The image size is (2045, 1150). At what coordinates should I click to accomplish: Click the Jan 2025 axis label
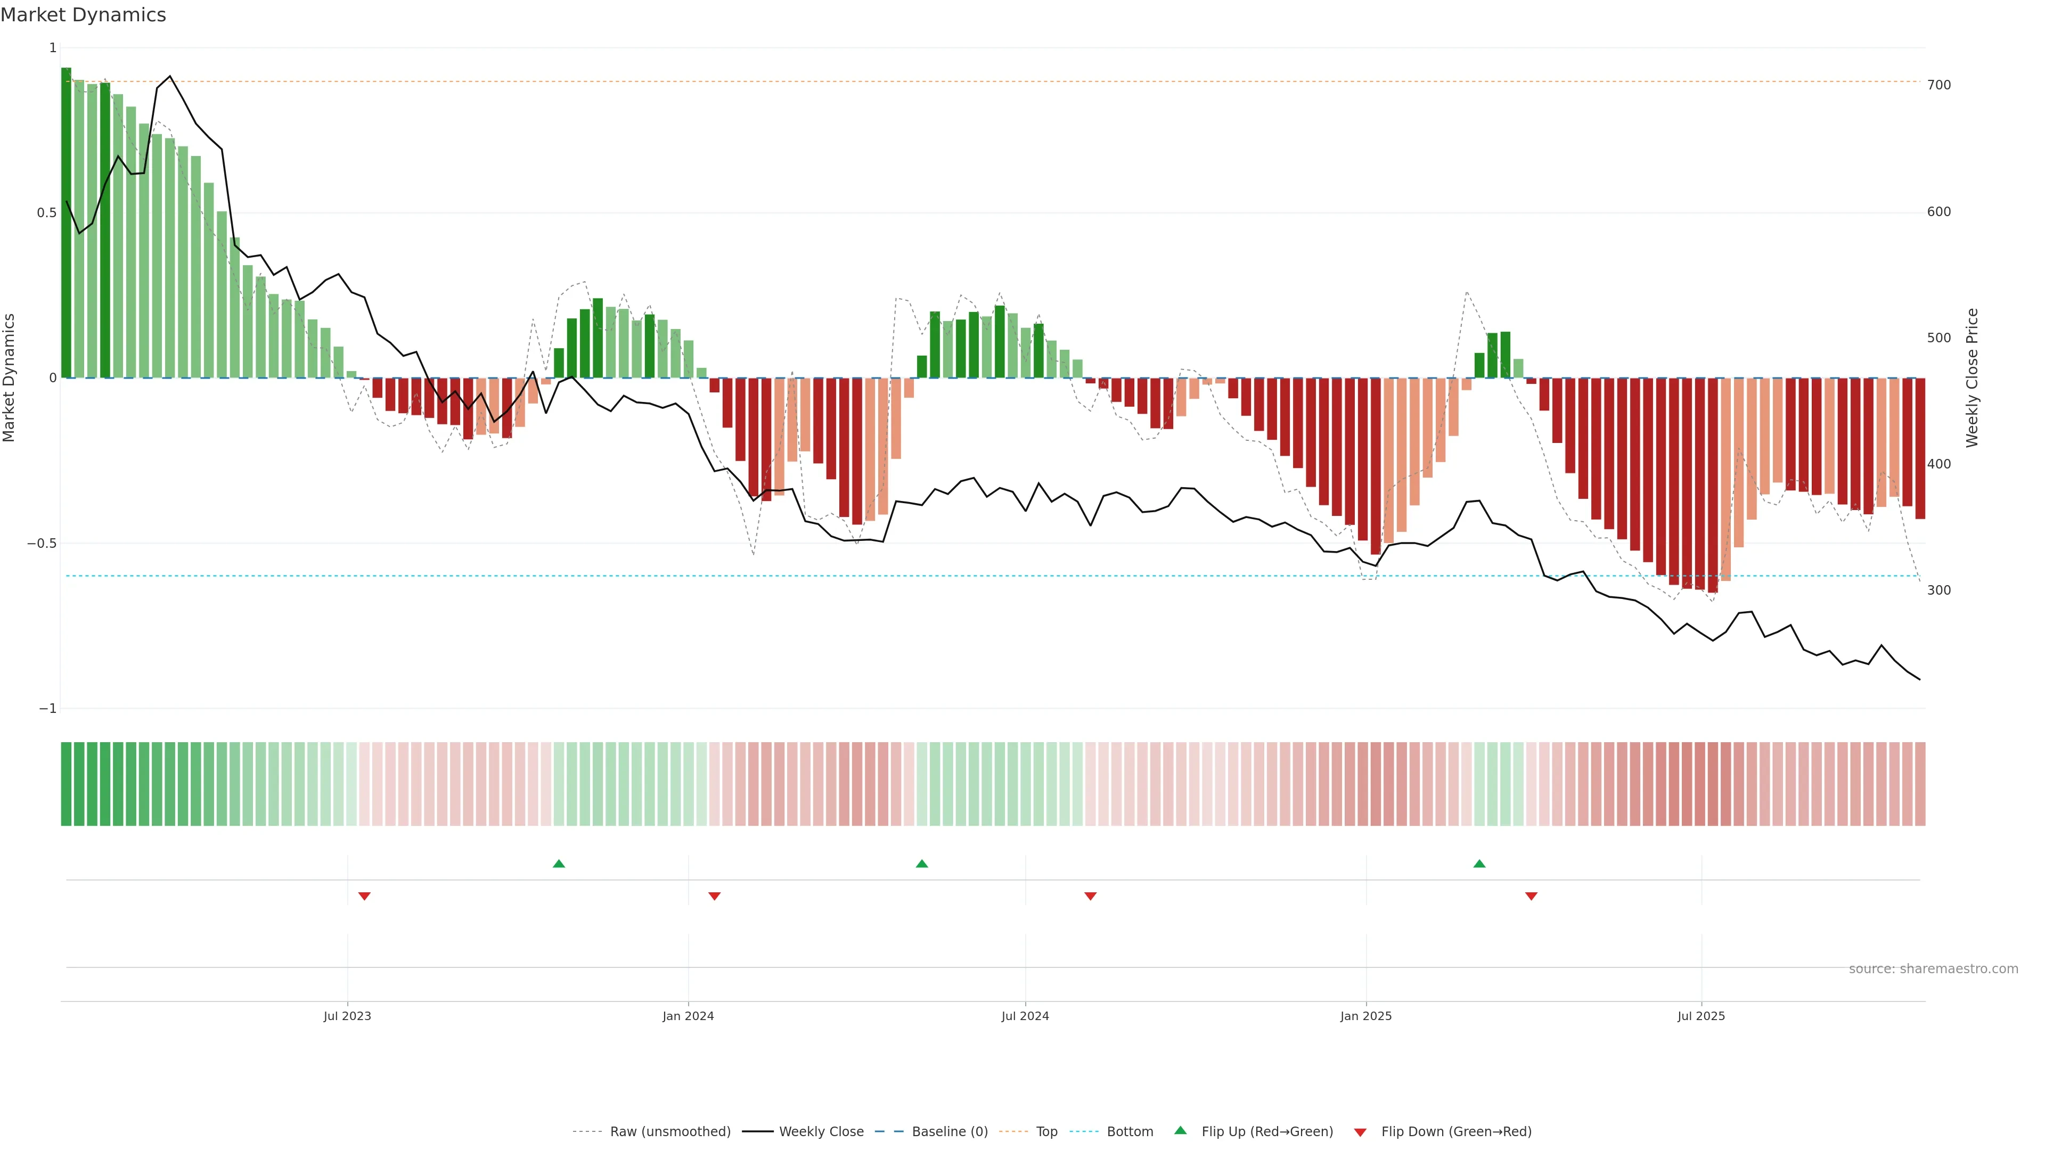pos(1365,1016)
